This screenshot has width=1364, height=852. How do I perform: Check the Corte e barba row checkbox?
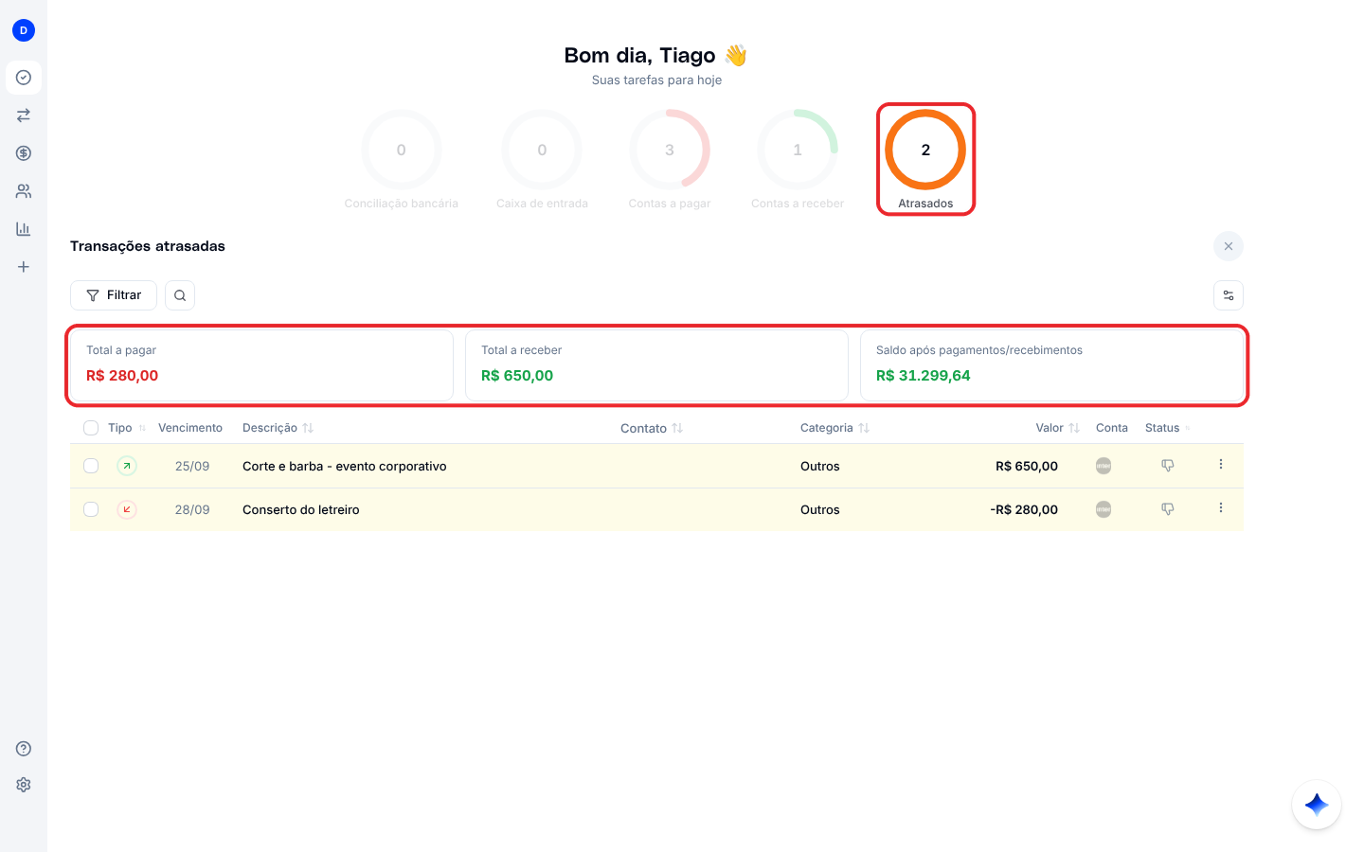[x=91, y=466]
